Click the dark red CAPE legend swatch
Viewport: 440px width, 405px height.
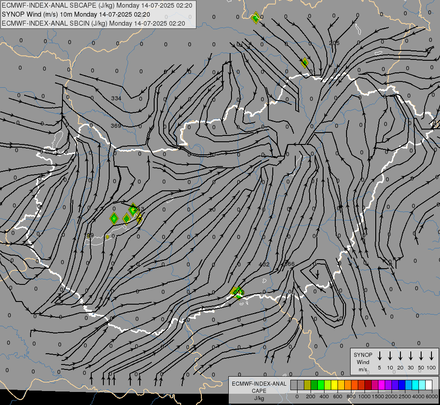pos(368,385)
